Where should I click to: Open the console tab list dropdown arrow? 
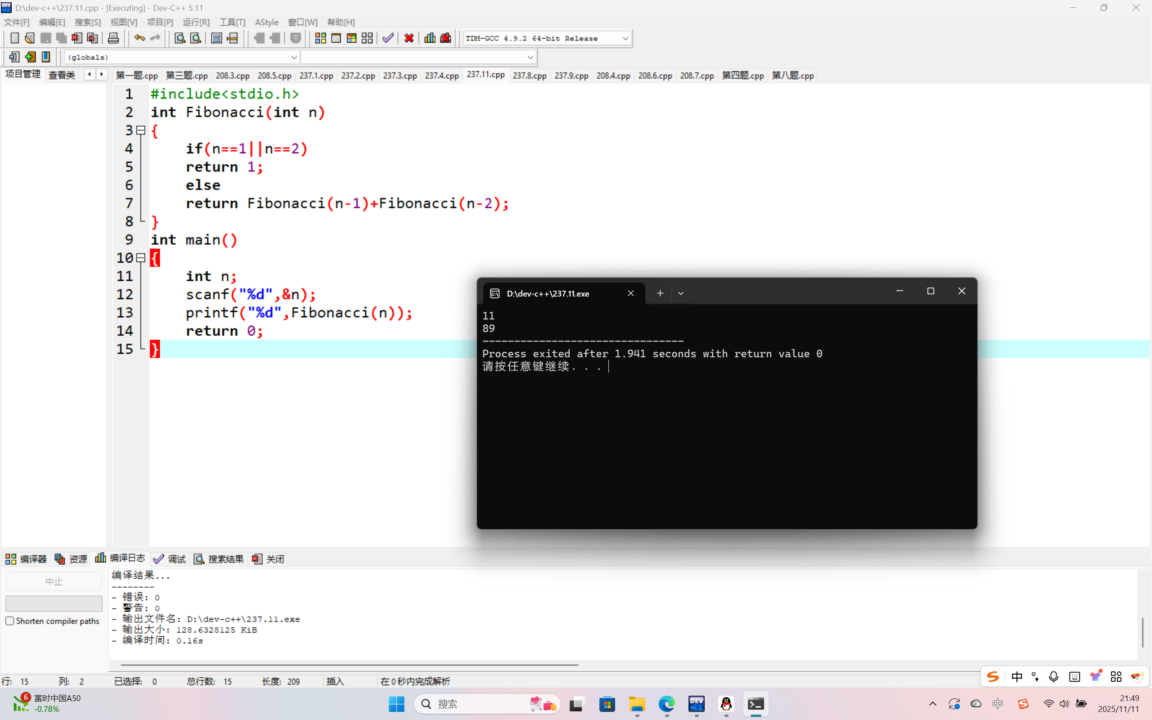(x=681, y=293)
